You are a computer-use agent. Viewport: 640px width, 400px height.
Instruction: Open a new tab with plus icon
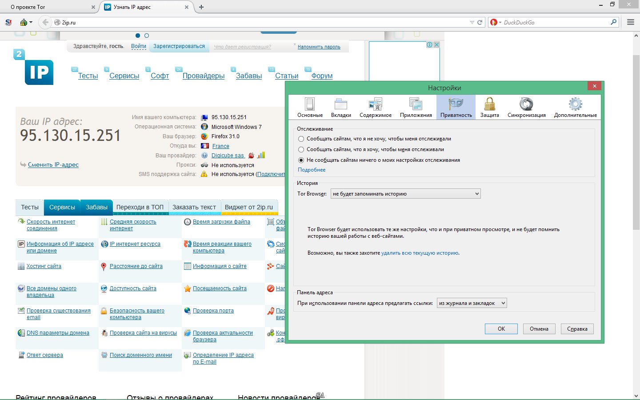(x=201, y=7)
